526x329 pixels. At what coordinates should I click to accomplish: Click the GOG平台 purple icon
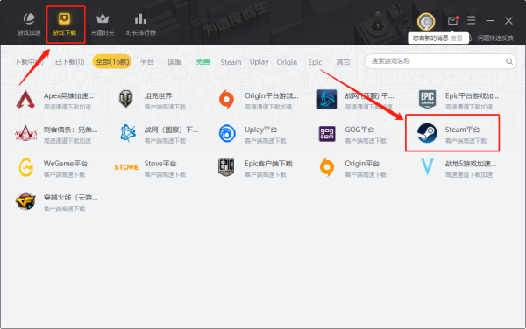[x=327, y=134]
